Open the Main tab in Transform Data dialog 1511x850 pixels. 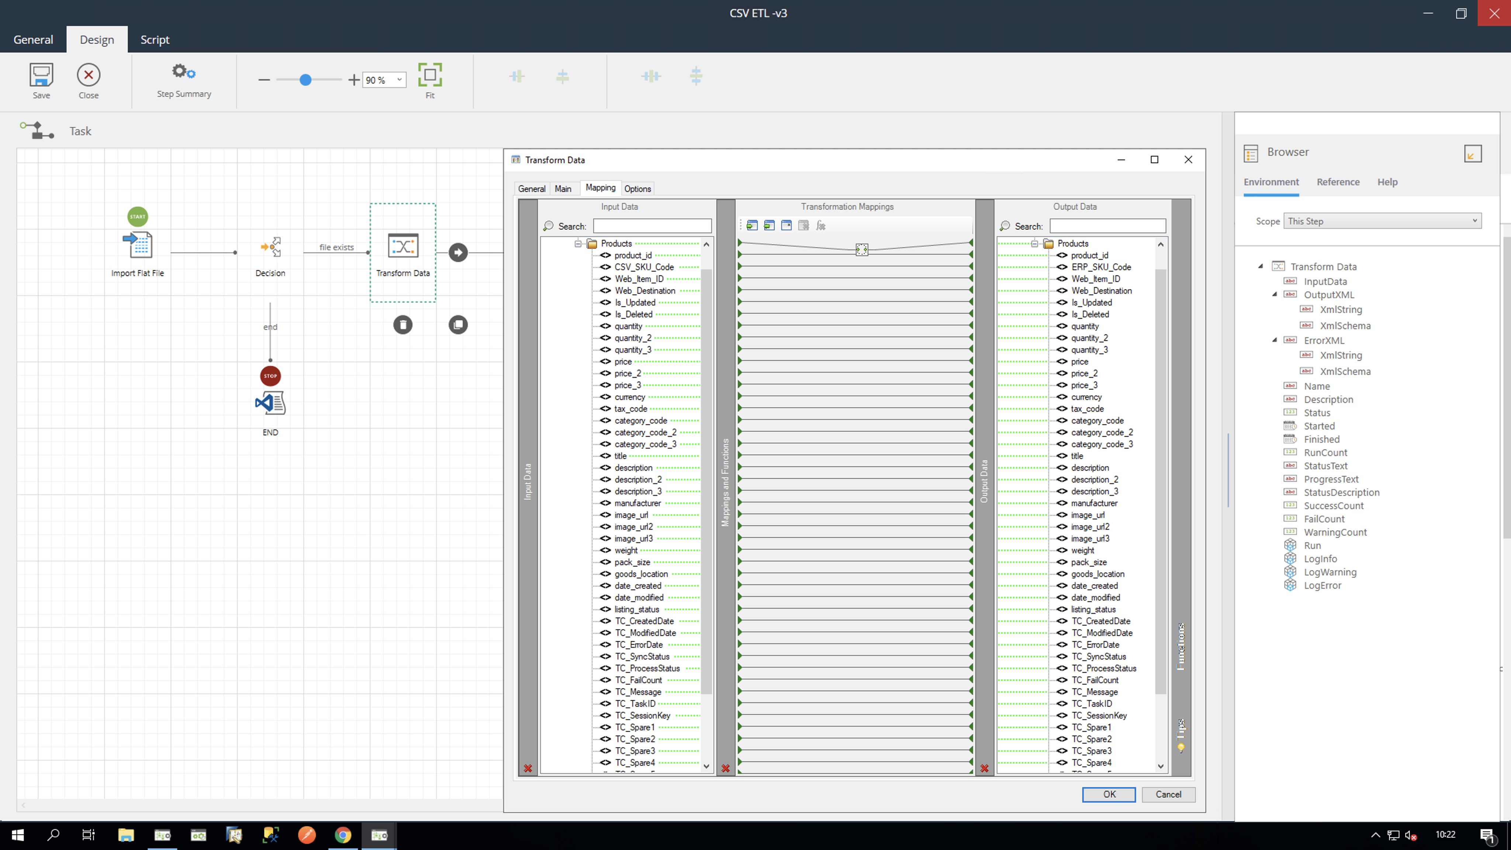coord(563,189)
